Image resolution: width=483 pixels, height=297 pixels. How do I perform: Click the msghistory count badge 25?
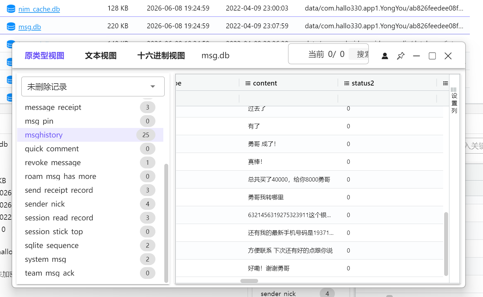[146, 135]
